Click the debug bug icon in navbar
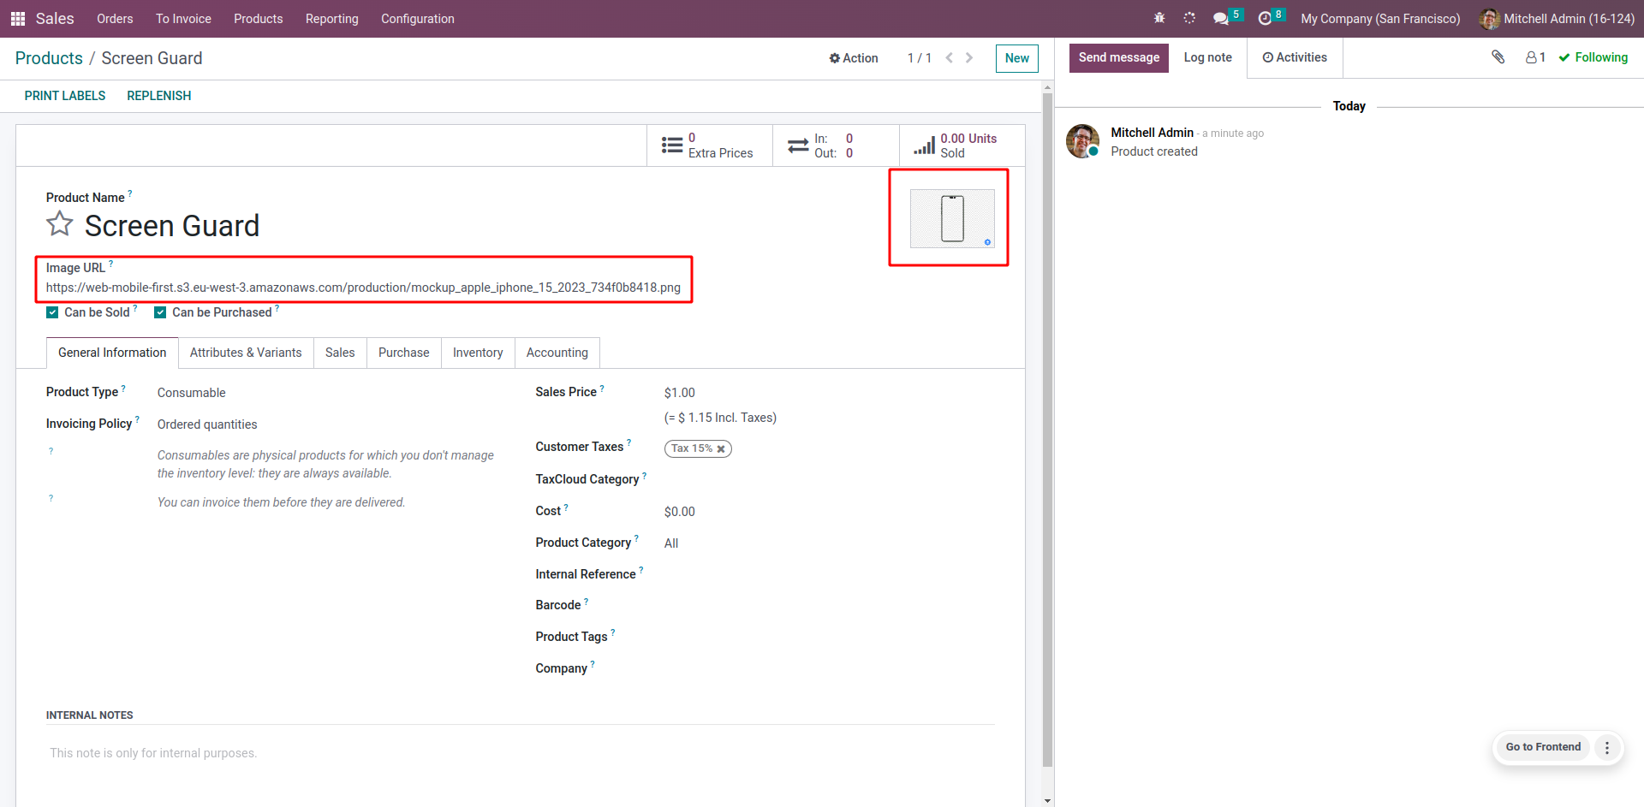The height and width of the screenshot is (807, 1644). click(x=1159, y=18)
